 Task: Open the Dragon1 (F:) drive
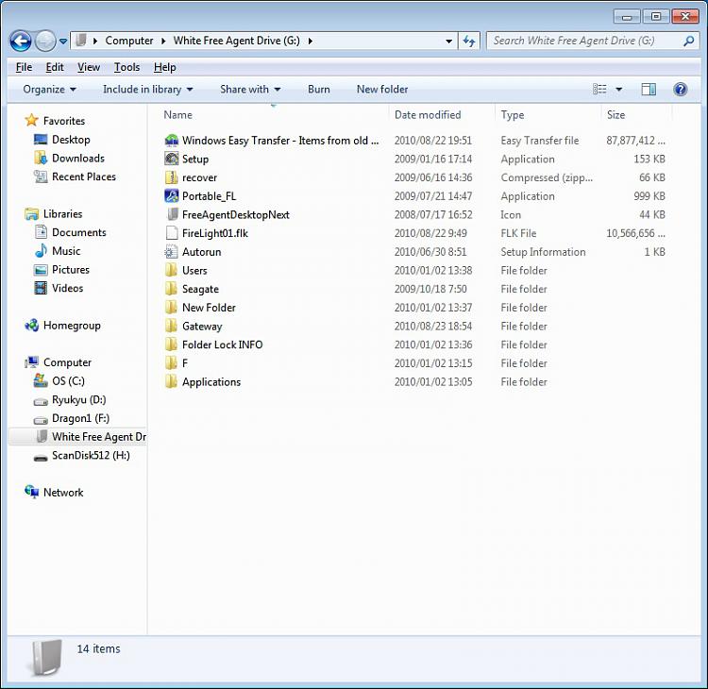coord(80,418)
